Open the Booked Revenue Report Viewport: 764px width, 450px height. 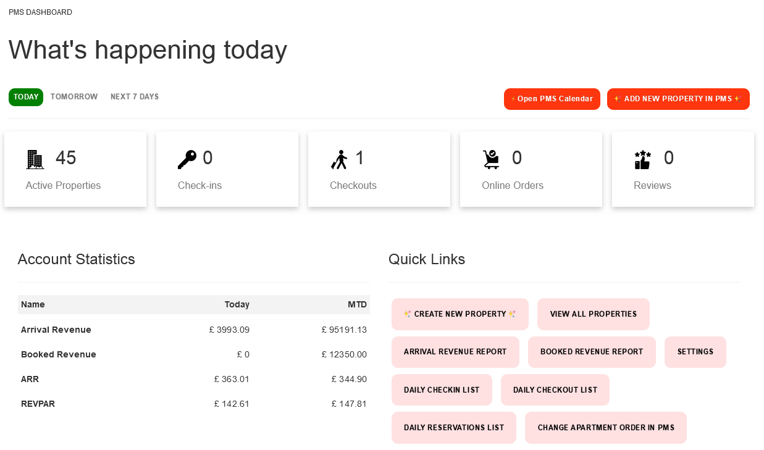coord(592,352)
